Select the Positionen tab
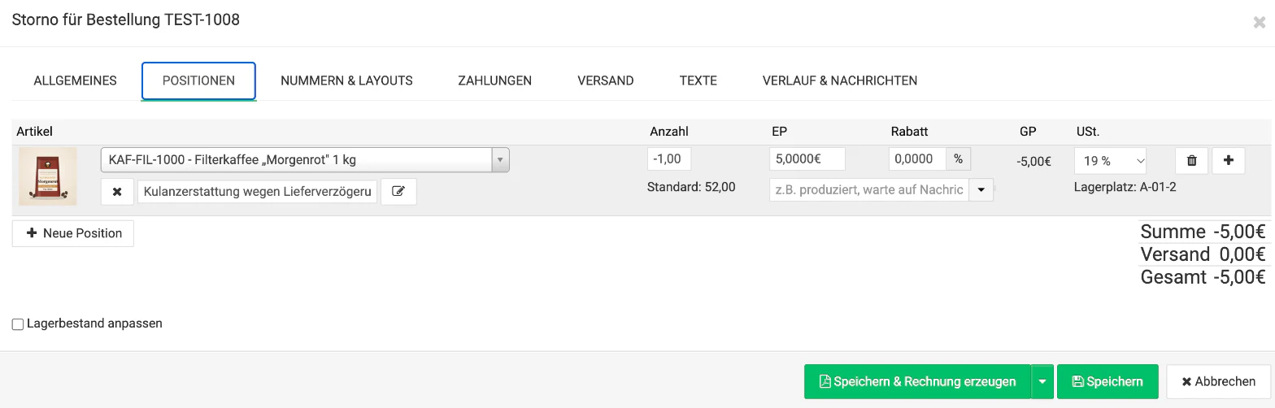 click(x=198, y=80)
